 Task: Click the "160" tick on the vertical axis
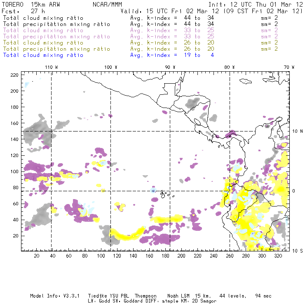point(14,123)
